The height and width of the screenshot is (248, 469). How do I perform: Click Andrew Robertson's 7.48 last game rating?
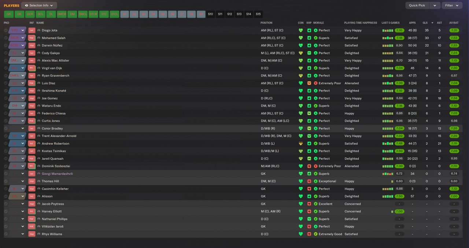(399, 144)
